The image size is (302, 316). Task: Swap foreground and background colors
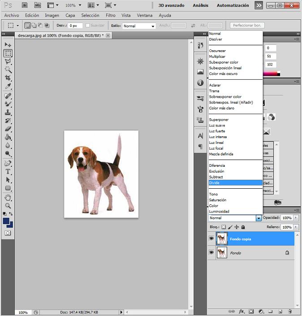(11, 214)
